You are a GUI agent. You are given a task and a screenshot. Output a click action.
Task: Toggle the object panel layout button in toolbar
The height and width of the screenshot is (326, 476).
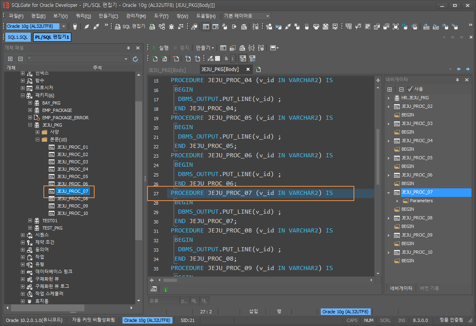point(206,27)
